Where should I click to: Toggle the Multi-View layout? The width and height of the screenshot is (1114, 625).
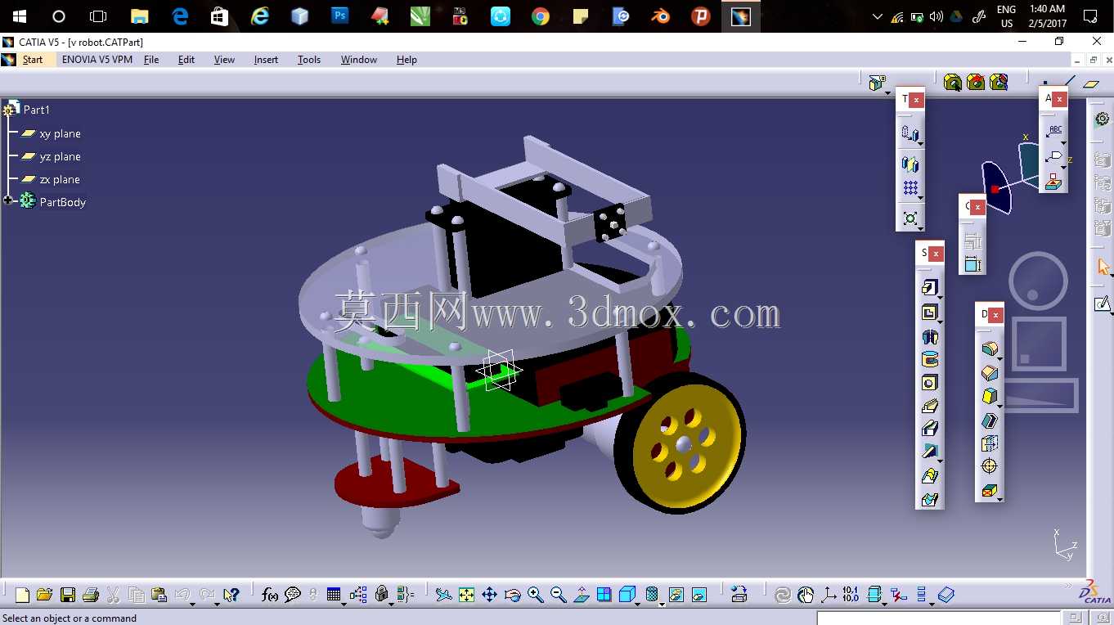click(604, 595)
